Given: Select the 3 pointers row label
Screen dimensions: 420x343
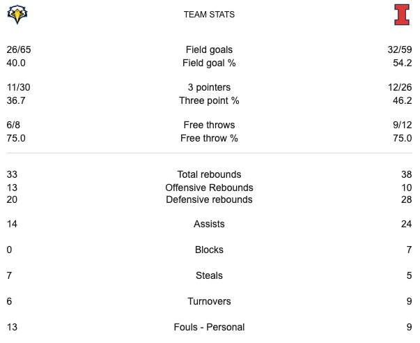Looking at the screenshot, I should pyautogui.click(x=209, y=87).
